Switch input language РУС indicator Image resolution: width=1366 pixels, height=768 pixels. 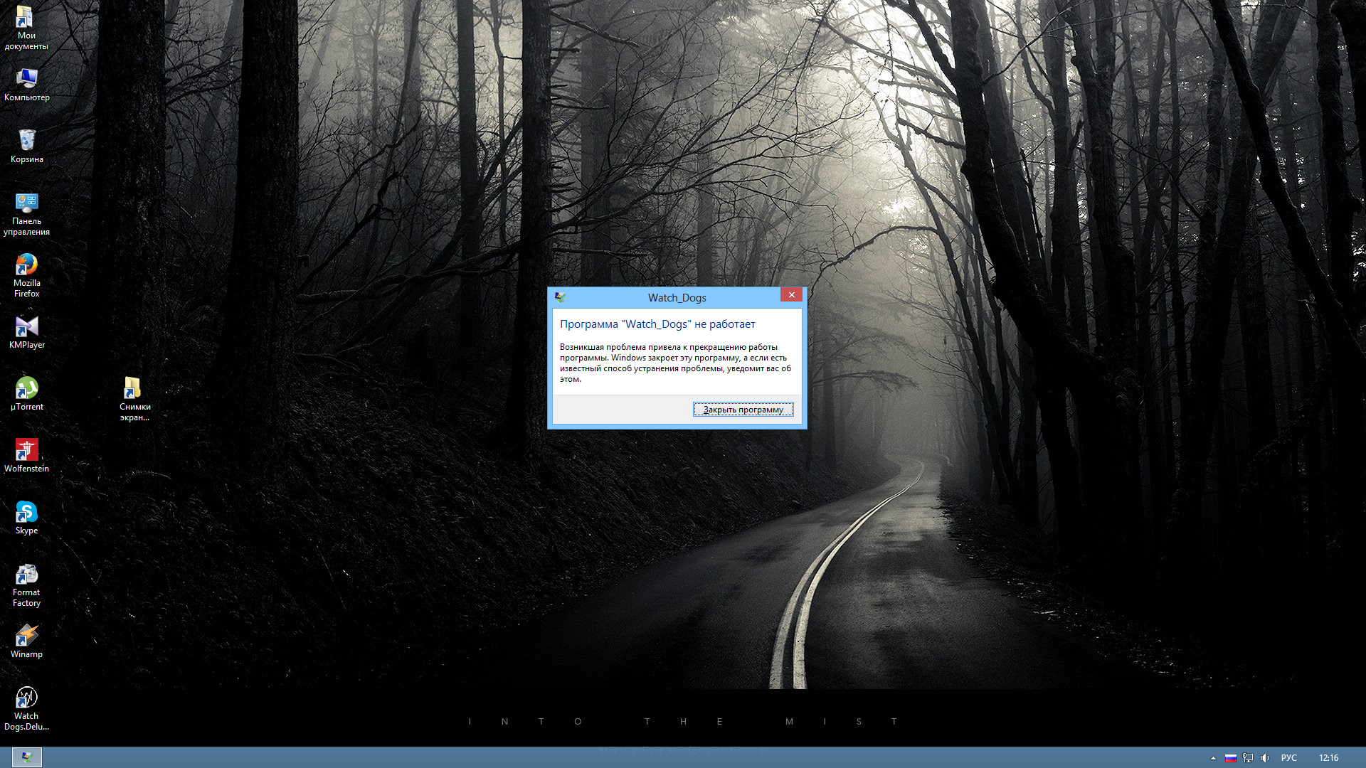point(1288,758)
